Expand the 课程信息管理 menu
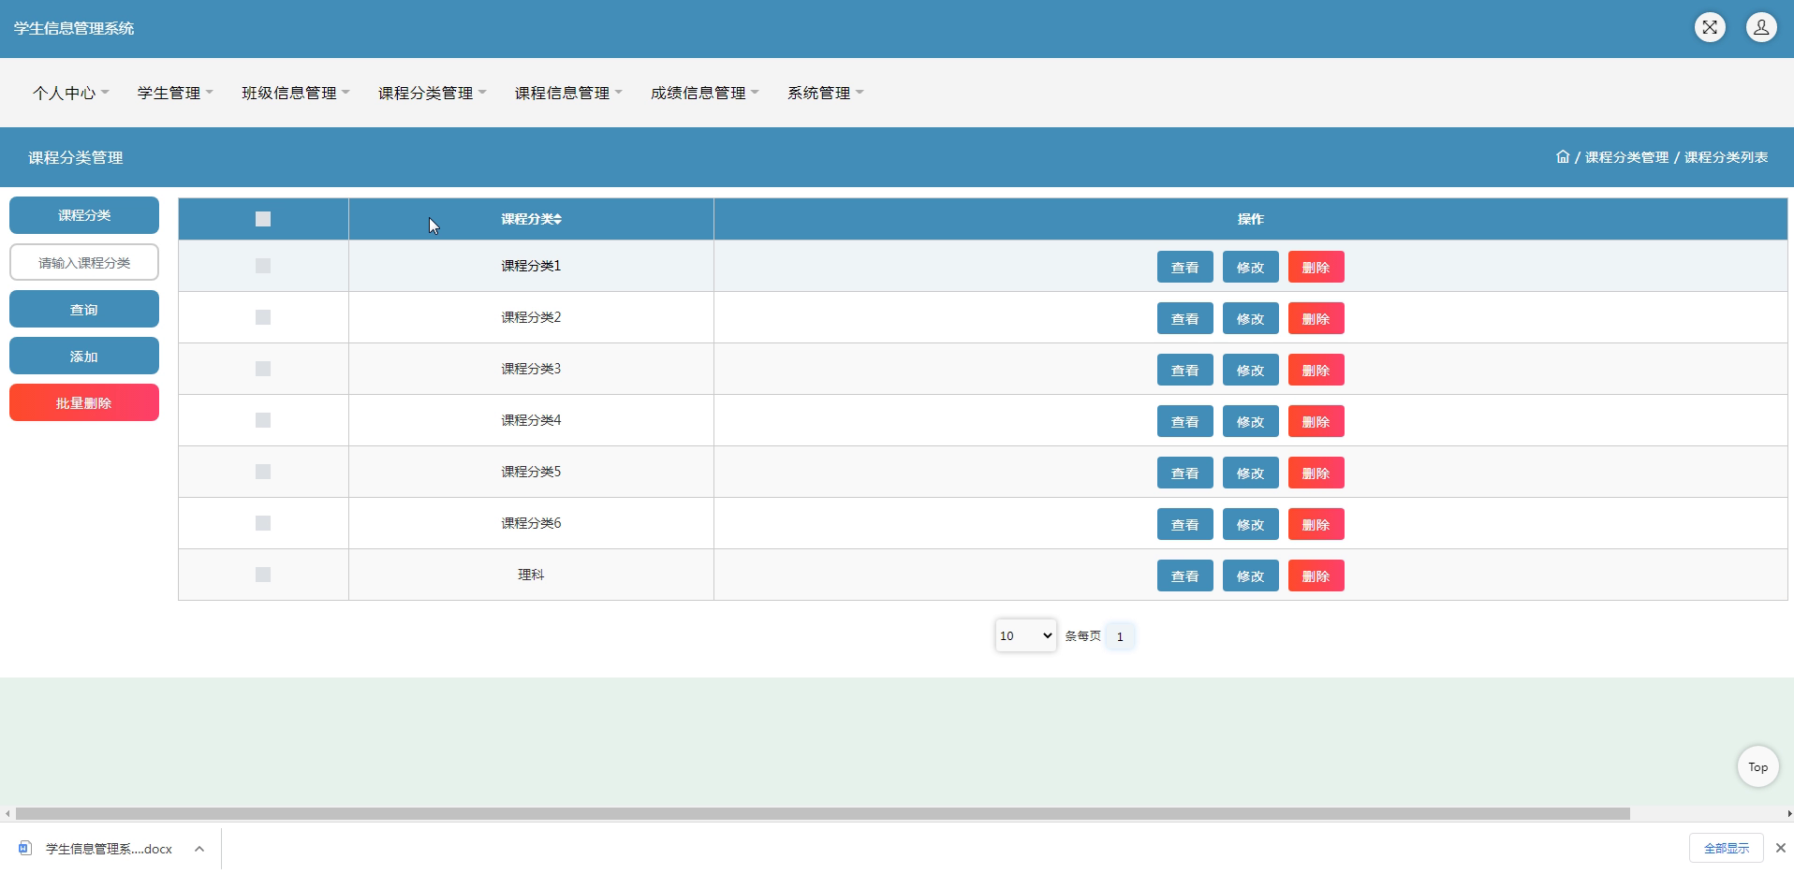This screenshot has height=874, width=1794. click(568, 93)
